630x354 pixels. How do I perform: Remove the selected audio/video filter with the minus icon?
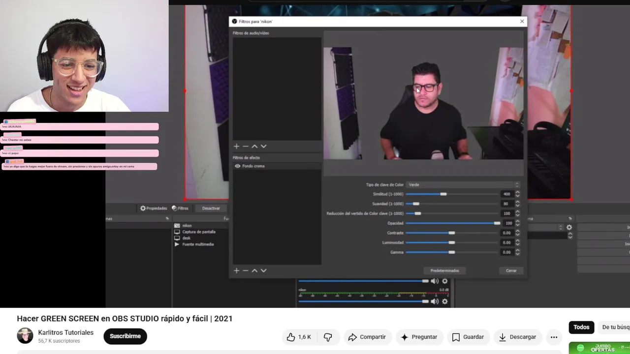(x=245, y=146)
